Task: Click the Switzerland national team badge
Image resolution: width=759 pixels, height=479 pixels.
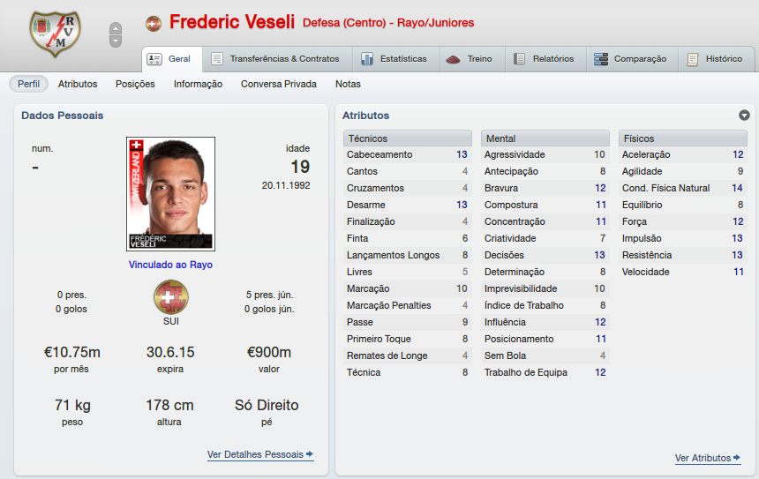Action: pos(170,297)
